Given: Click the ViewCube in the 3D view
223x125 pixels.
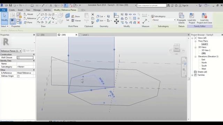Looking at the screenshot, I should tap(177, 48).
